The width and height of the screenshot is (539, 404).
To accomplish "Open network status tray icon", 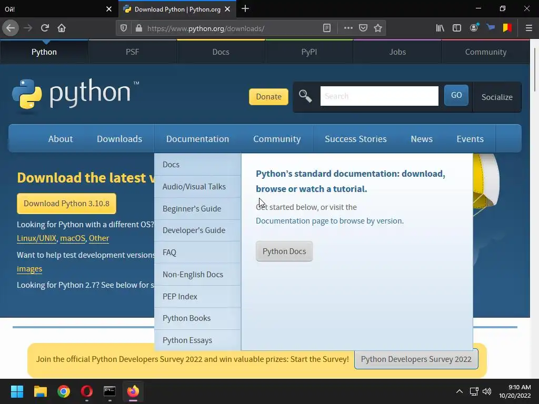I will tap(474, 391).
